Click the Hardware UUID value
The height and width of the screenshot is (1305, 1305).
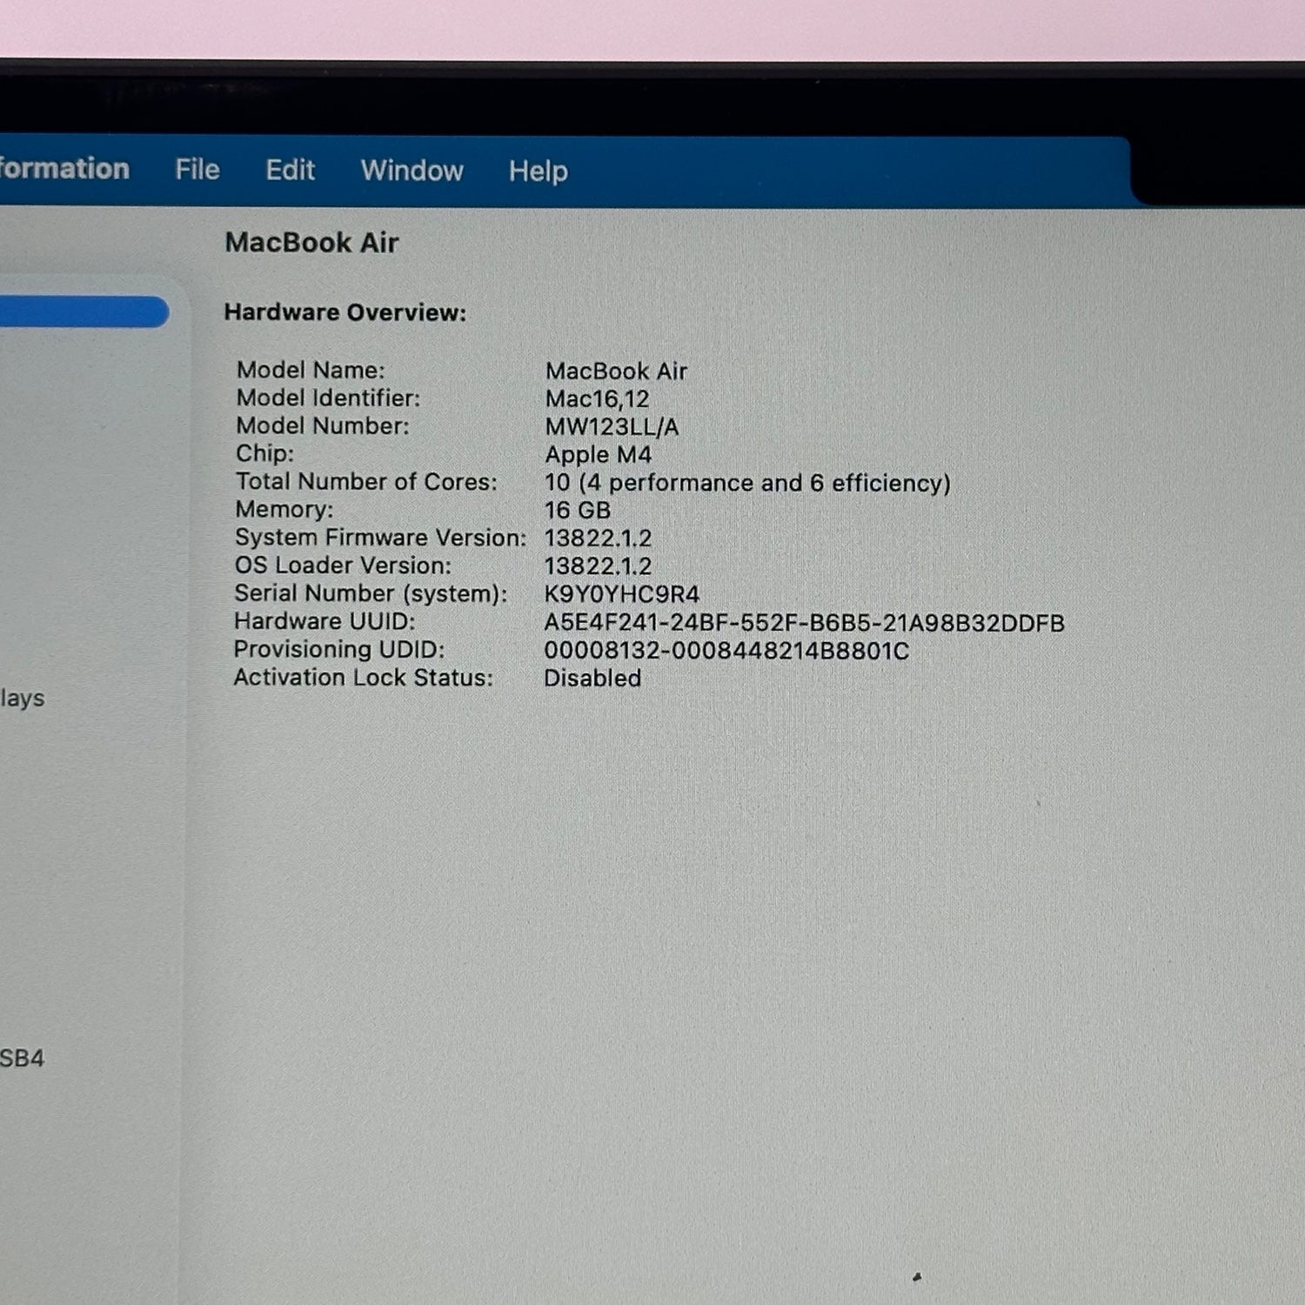(803, 623)
